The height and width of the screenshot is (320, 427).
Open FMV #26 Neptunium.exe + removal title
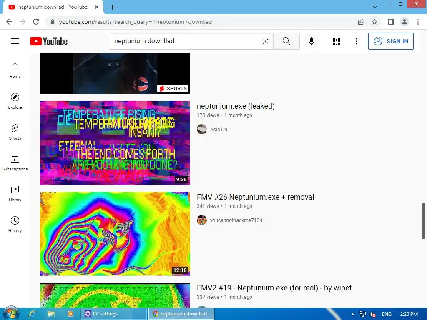(x=256, y=197)
